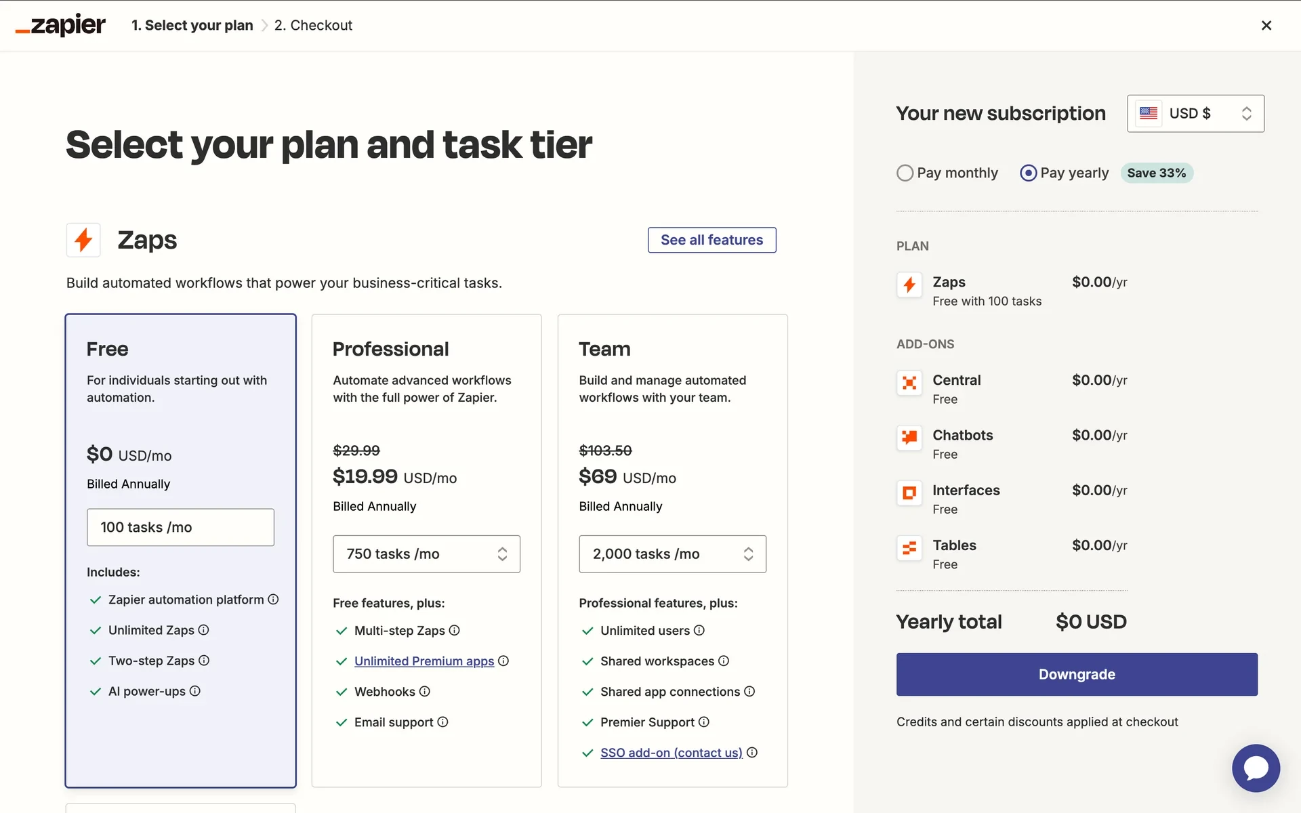Click the Tables add-on label

pos(954,545)
